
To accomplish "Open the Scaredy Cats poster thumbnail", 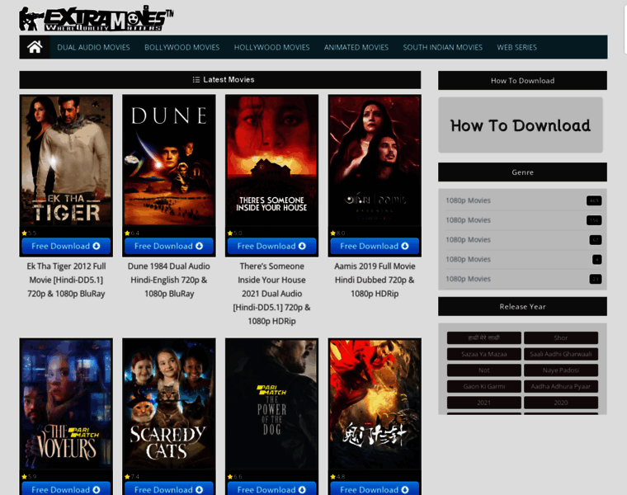I will click(169, 403).
